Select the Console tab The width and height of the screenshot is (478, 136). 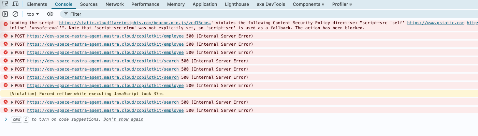coord(63,4)
